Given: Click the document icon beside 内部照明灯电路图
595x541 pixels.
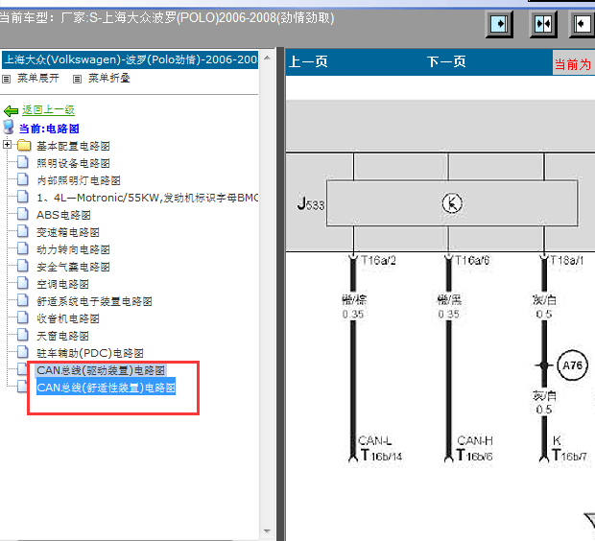Looking at the screenshot, I should pyautogui.click(x=23, y=179).
